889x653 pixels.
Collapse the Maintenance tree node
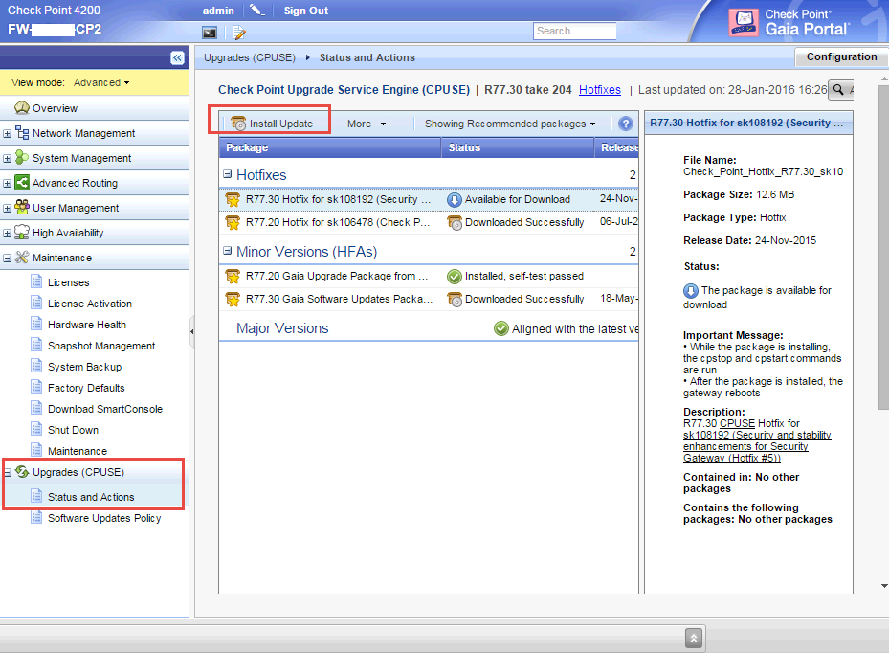point(8,259)
